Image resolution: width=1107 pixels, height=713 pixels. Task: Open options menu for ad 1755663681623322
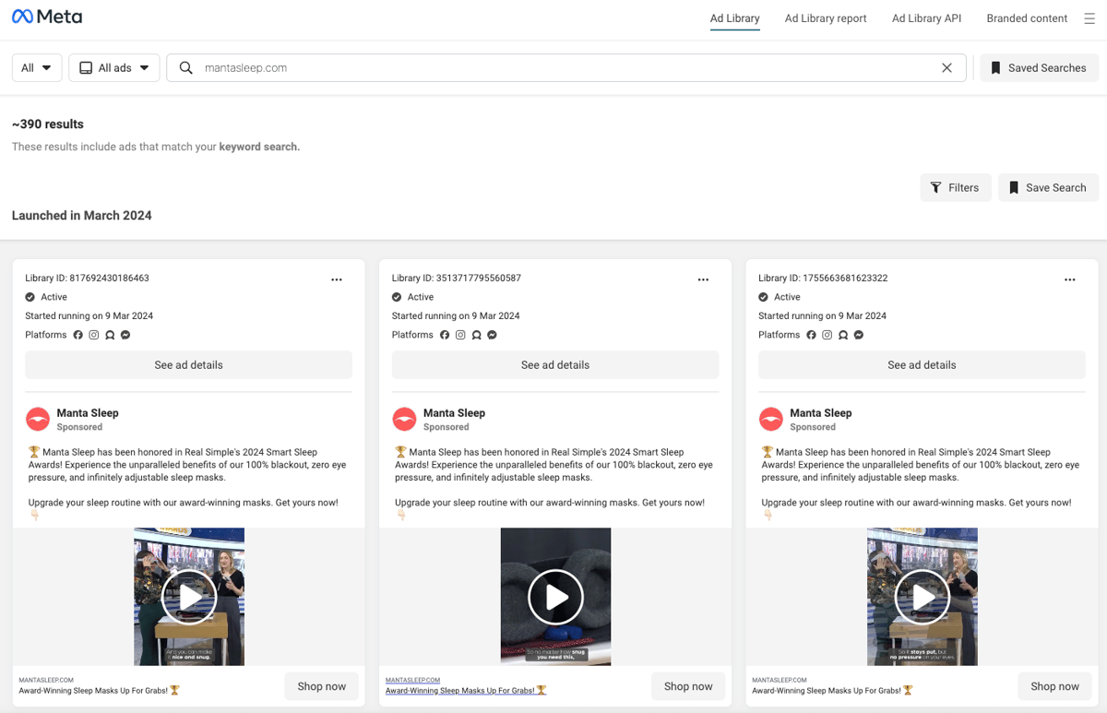1070,279
